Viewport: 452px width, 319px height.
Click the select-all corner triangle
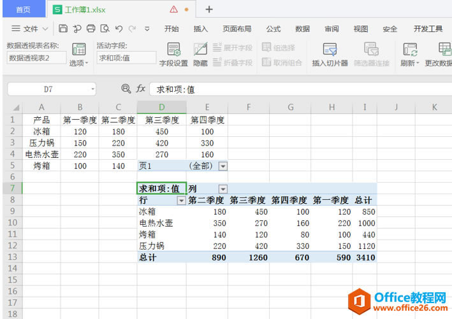16,108
